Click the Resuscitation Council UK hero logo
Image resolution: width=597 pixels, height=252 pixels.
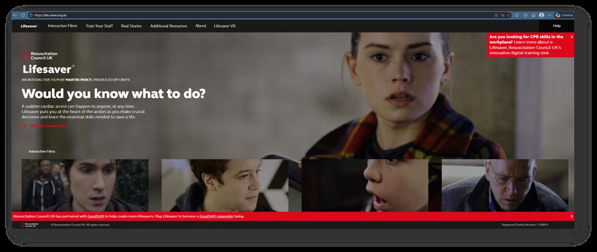[40, 55]
